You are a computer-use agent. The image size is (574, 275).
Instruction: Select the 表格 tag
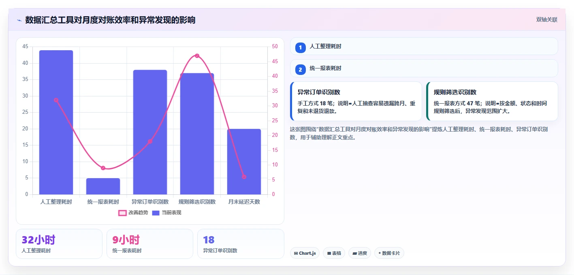pyautogui.click(x=334, y=253)
